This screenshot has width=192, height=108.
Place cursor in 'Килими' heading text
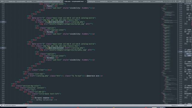(50, 32)
